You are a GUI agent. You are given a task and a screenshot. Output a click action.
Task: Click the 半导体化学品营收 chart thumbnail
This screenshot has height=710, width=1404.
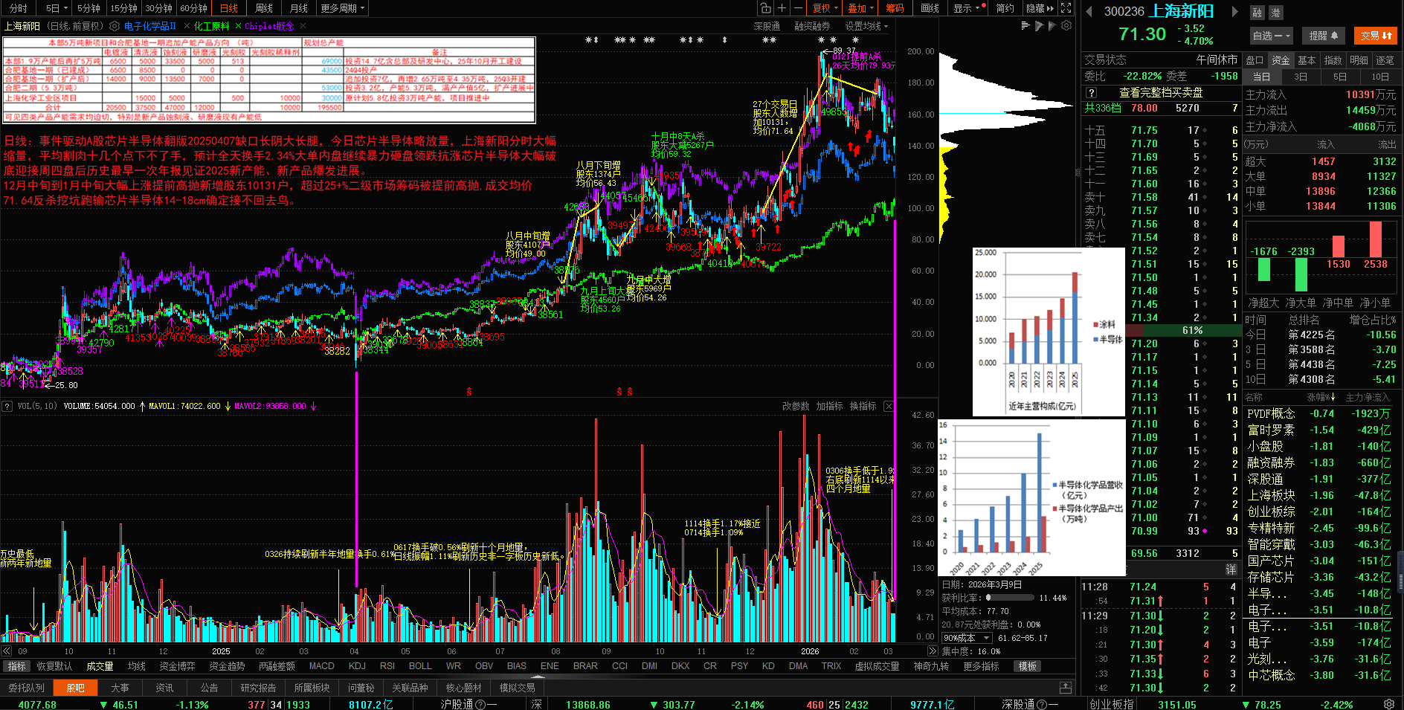1032,497
